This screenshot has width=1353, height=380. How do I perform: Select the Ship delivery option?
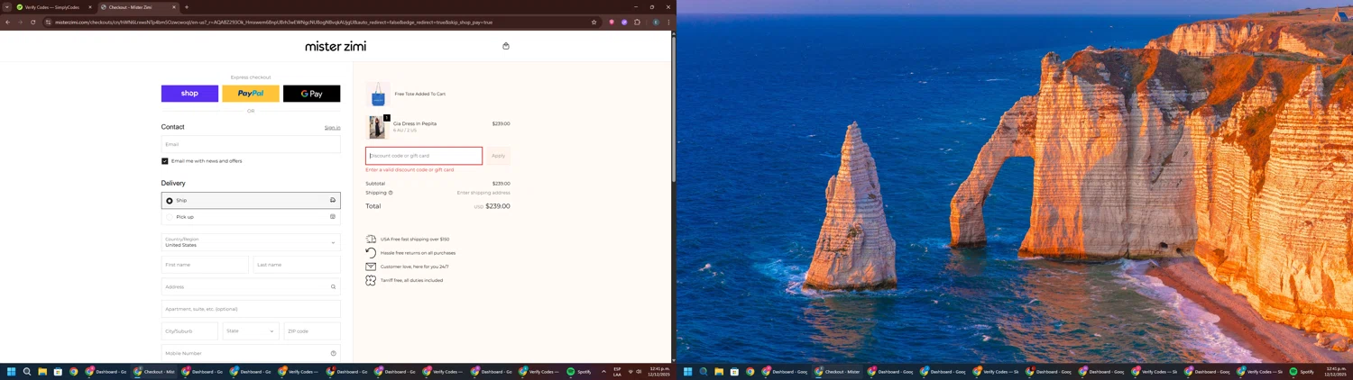click(251, 201)
